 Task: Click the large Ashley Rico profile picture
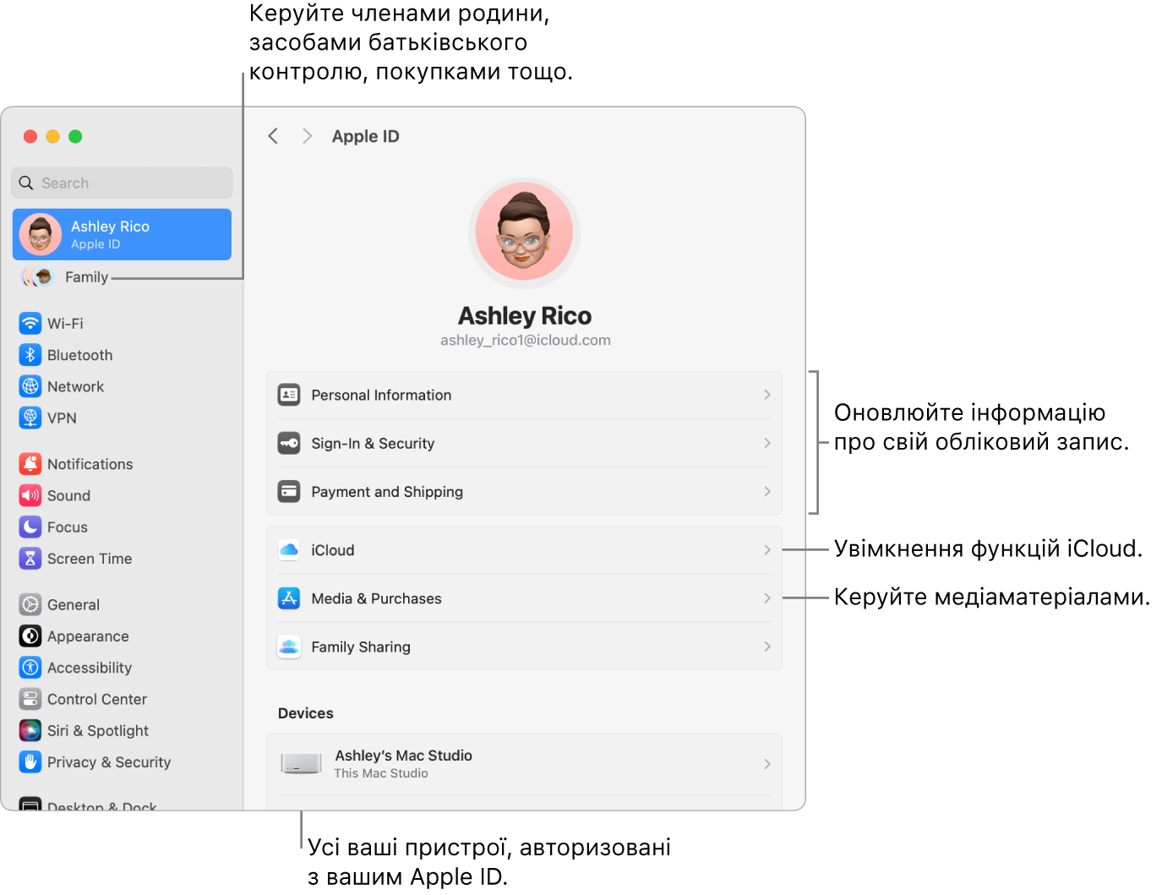(524, 232)
